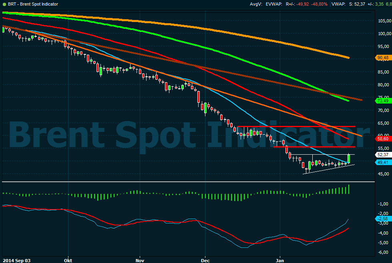Click the "Dec" month label

pyautogui.click(x=205, y=261)
